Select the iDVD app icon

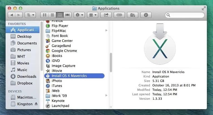point(48,61)
